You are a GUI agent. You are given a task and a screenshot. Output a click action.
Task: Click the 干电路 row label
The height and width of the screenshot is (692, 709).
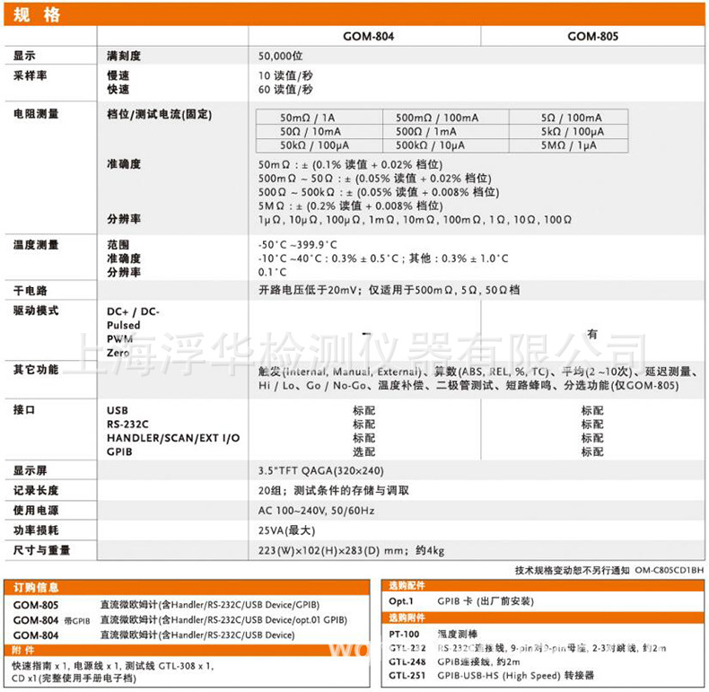[30, 291]
